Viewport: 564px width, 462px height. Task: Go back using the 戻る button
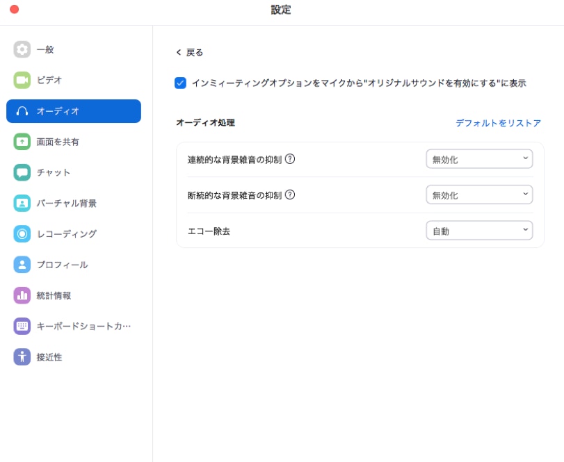click(x=189, y=52)
